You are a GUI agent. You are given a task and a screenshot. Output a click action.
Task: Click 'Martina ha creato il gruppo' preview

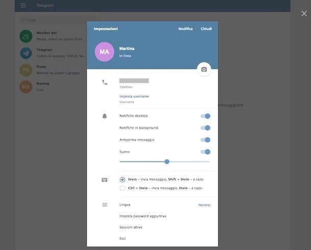[58, 73]
